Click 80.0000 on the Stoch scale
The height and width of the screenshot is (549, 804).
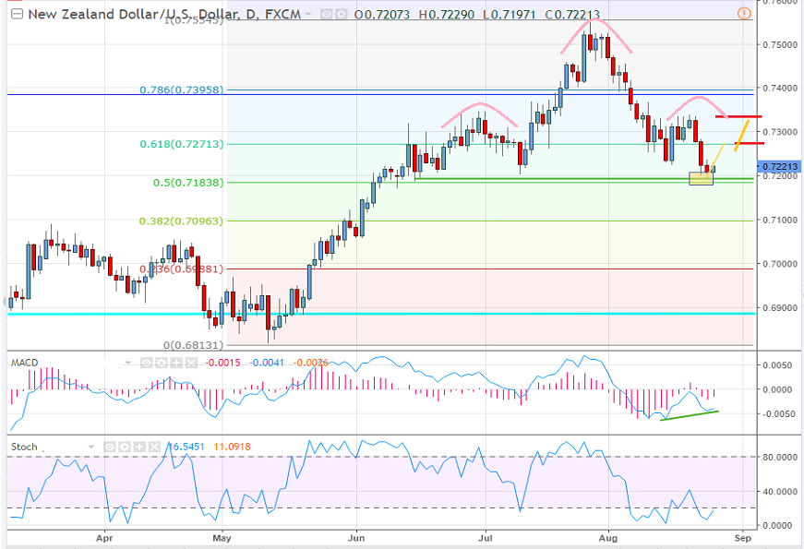pos(780,458)
